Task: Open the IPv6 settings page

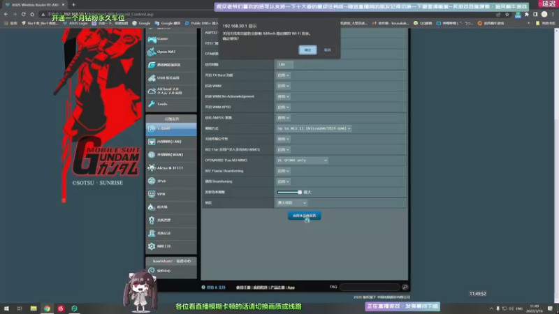Action: coord(171,181)
